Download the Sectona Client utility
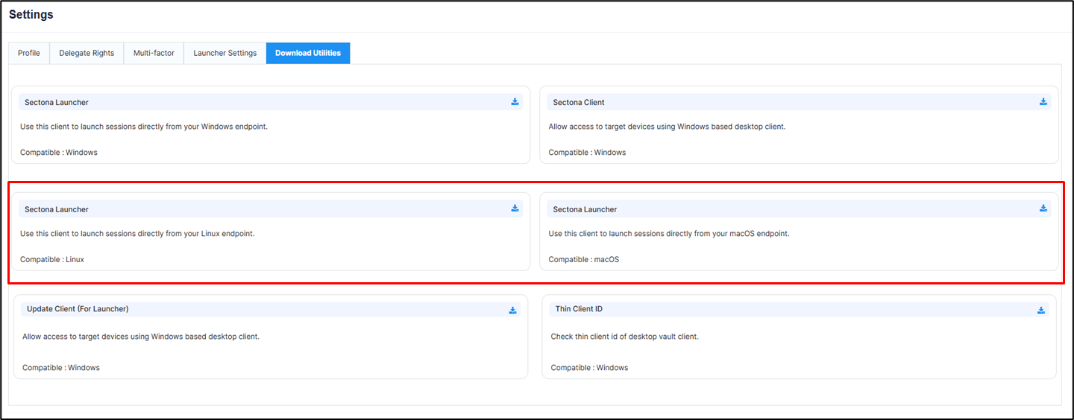 click(x=1043, y=102)
